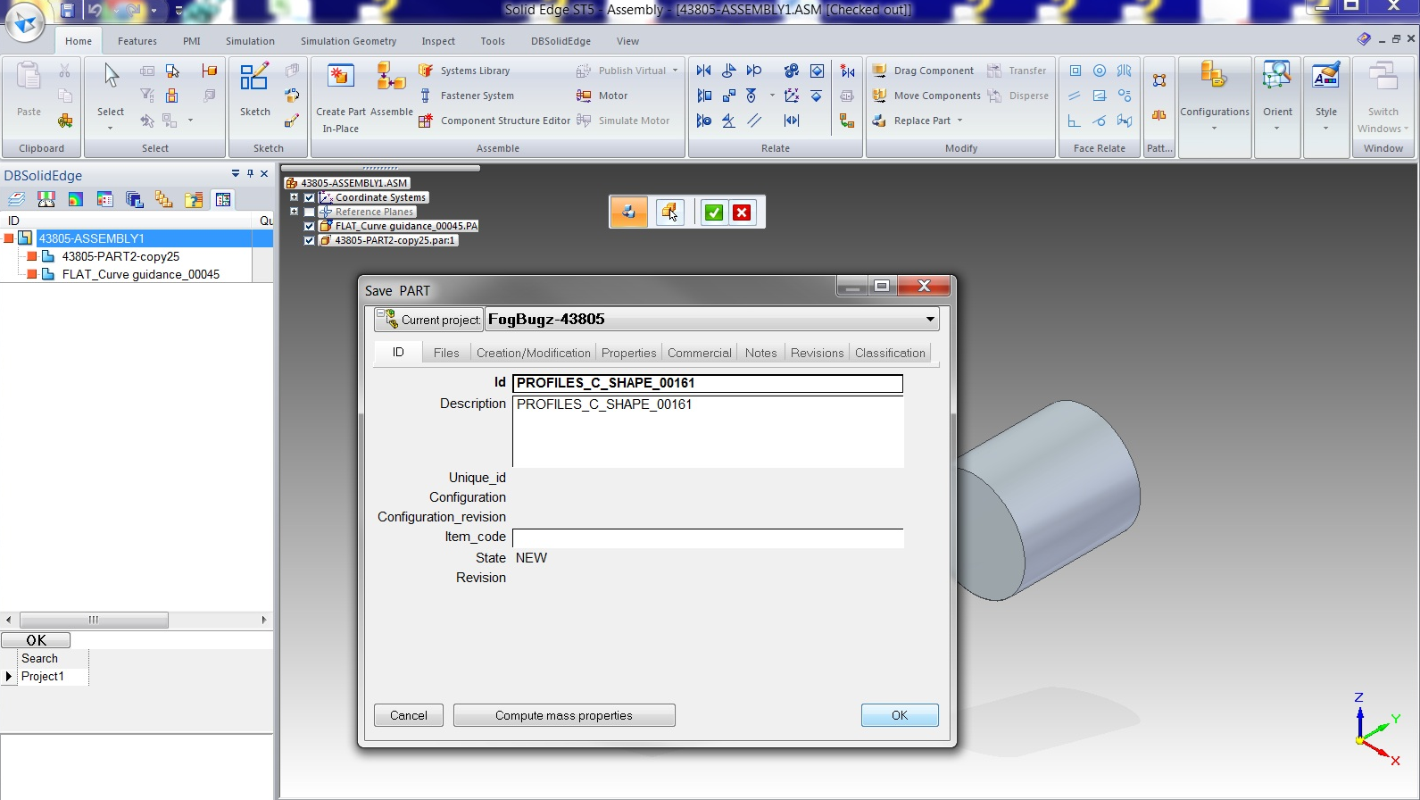Click the first orange-highlighted floating toolbar icon

629,212
